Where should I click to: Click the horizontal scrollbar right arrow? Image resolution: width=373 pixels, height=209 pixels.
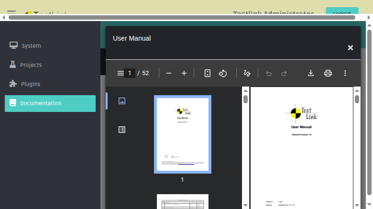click(x=369, y=17)
